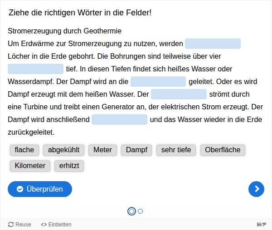Click the H5P logo icon

[262, 224]
